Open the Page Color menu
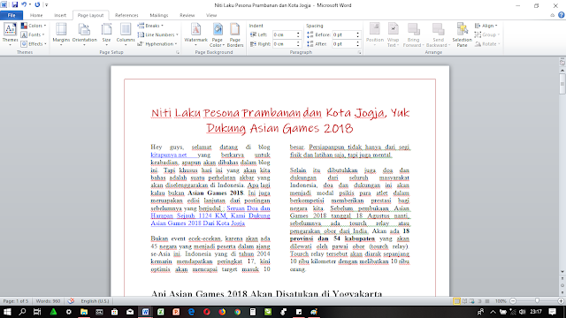 [218, 34]
